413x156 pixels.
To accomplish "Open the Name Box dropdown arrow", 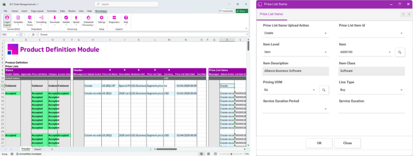I will 17,35.
